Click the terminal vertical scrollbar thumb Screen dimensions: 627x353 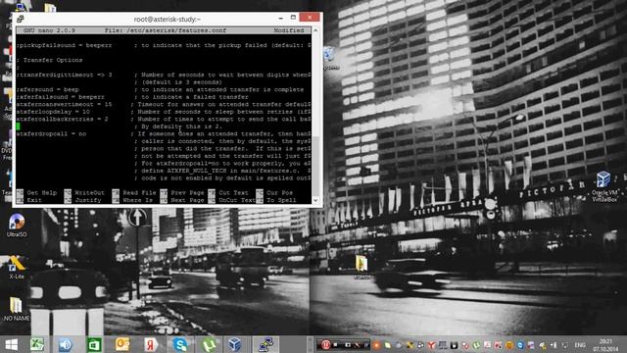click(315, 166)
